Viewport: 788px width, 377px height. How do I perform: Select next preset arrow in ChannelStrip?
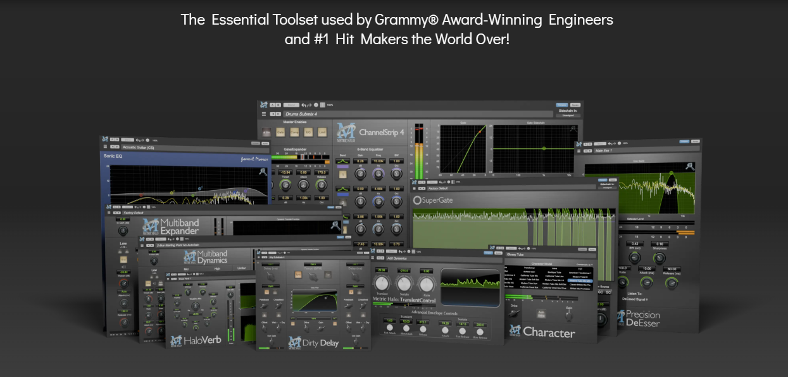[278, 114]
